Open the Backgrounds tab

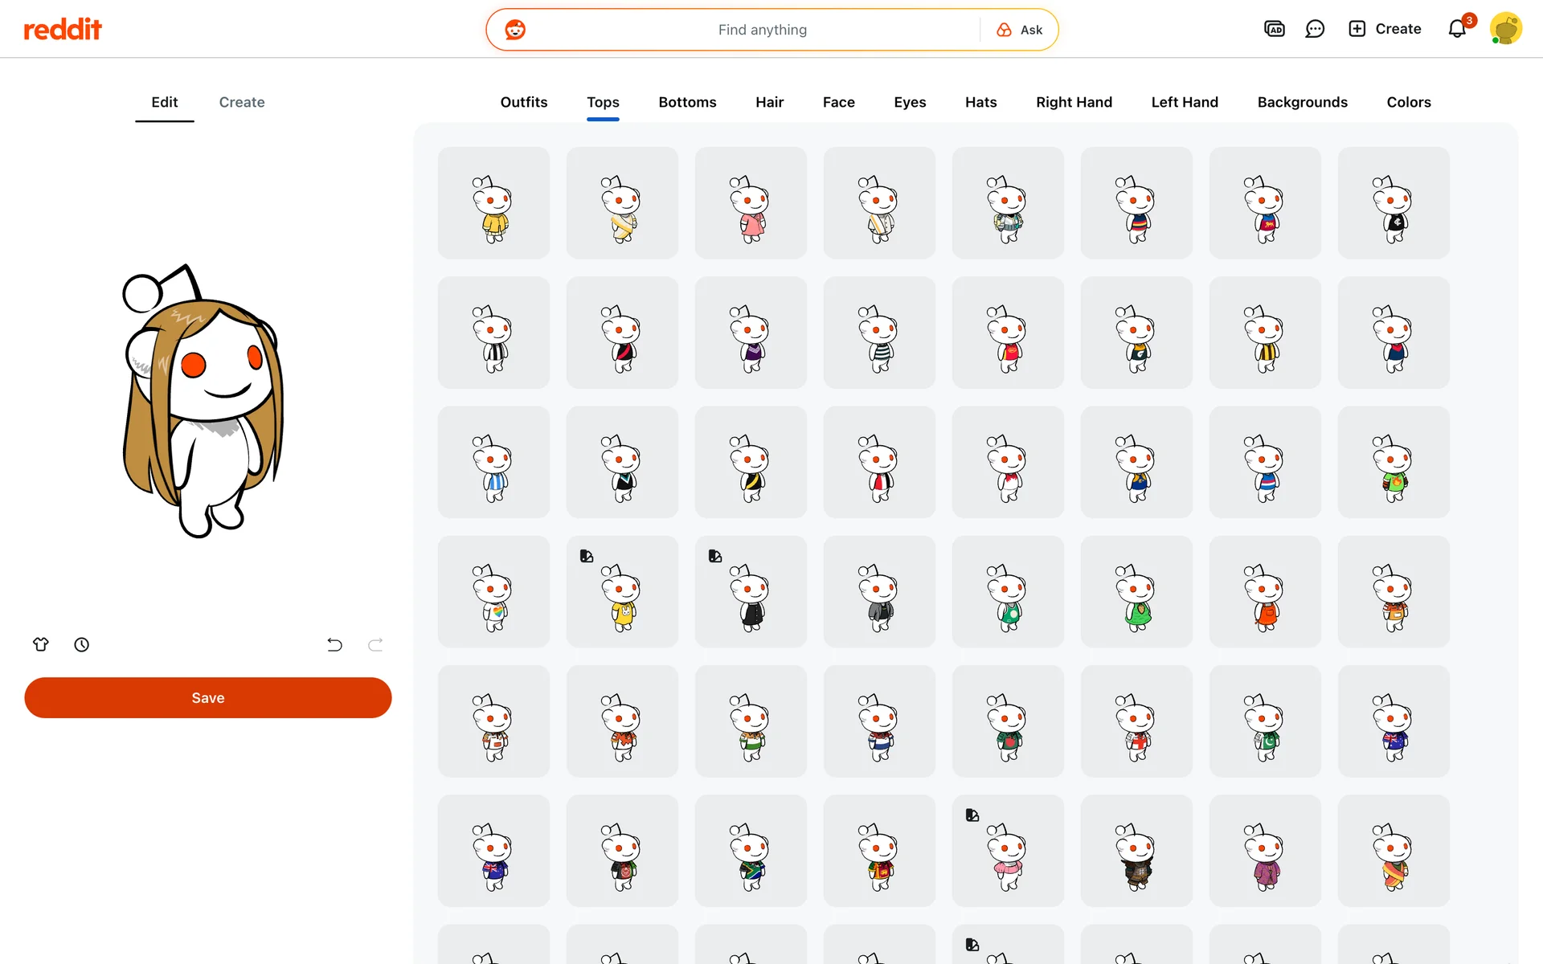[x=1302, y=102]
